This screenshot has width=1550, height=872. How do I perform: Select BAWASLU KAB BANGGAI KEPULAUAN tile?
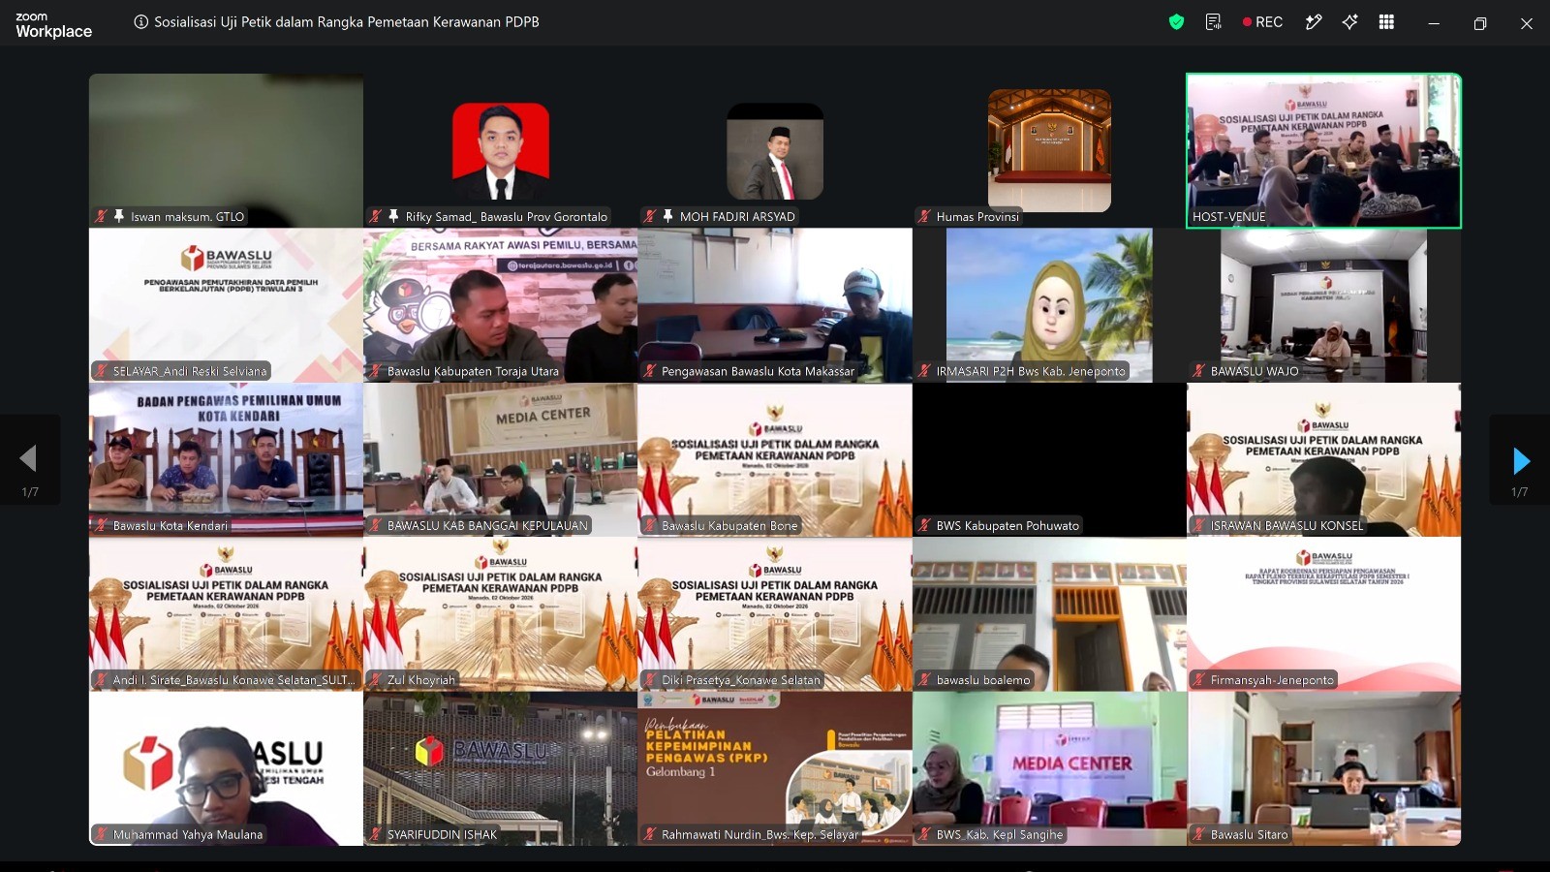[x=500, y=459]
